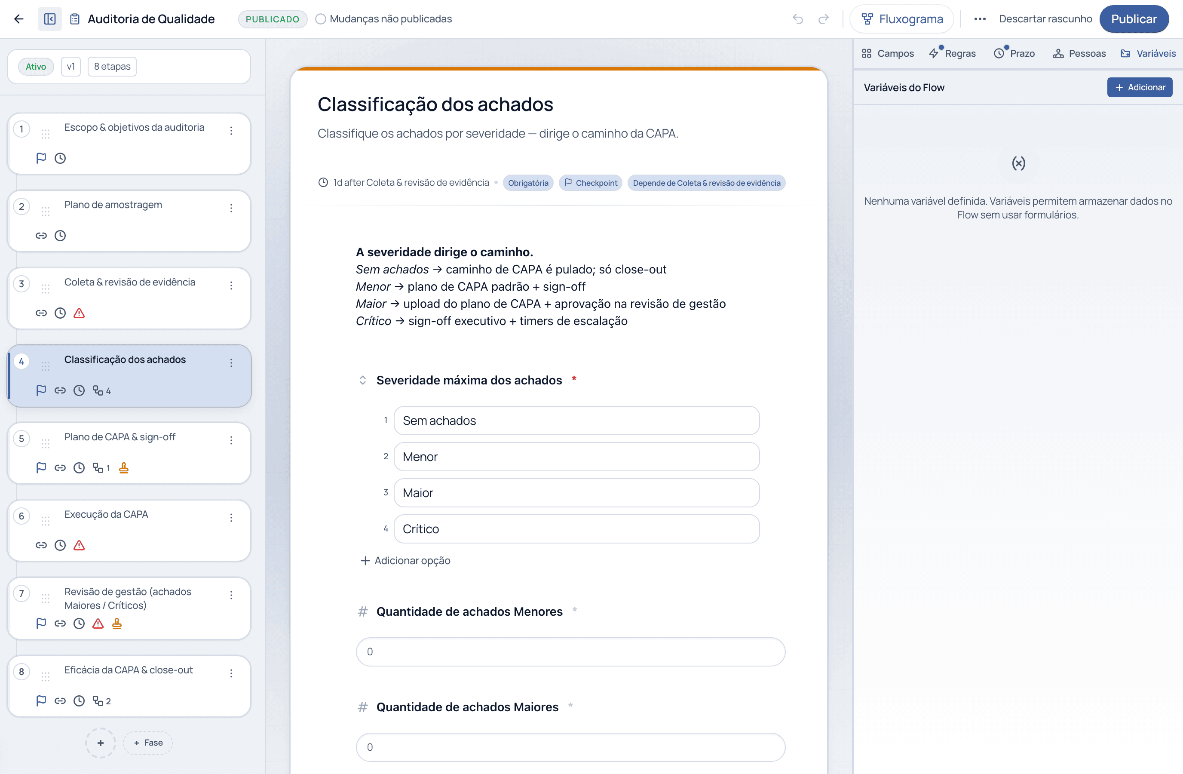Click field type selector for Severidade máxima
1183x774 pixels.
point(363,380)
